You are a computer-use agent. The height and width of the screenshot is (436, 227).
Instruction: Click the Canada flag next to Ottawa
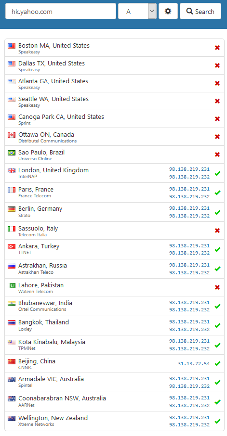12,135
